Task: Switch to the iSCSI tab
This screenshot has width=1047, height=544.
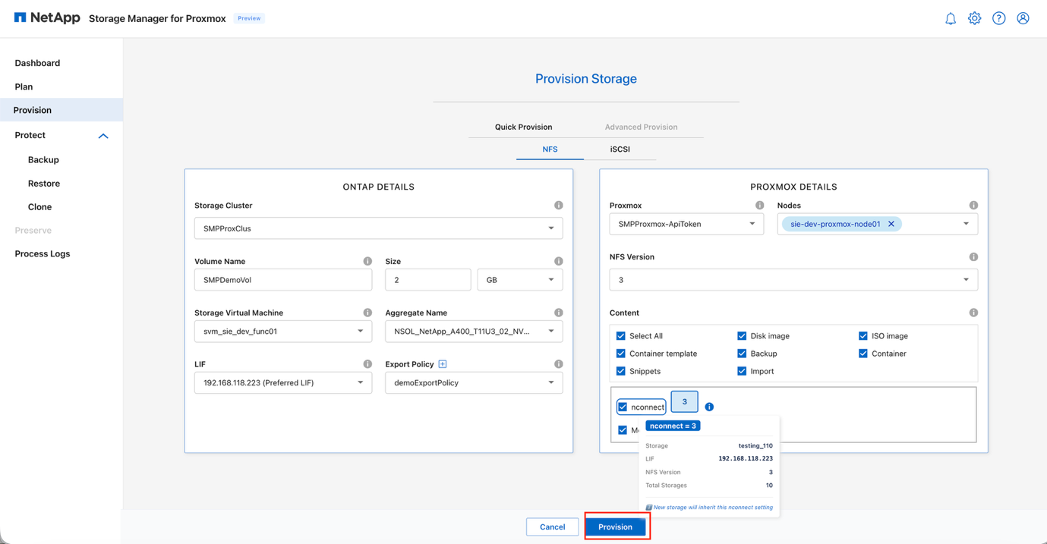Action: [620, 149]
